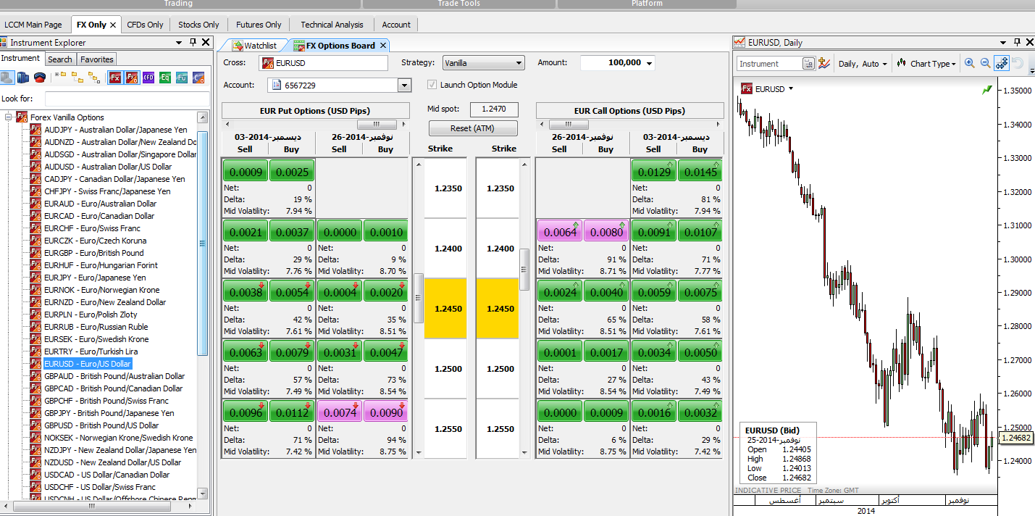Click the 0.0145 call Buy price button
The image size is (1035, 516).
pyautogui.click(x=700, y=172)
